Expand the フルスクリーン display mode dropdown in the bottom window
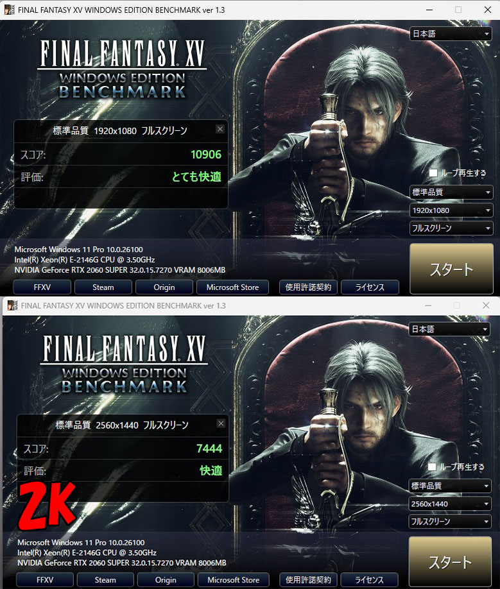The image size is (500, 589). [450, 522]
